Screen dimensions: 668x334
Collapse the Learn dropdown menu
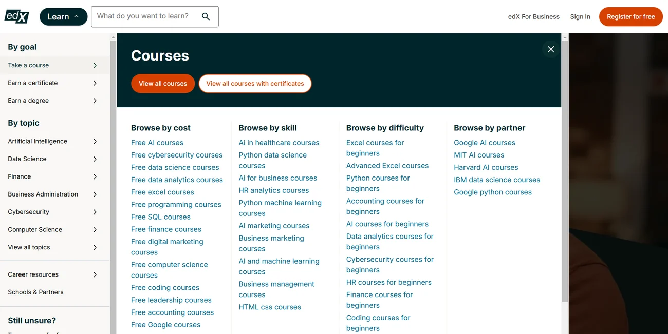coord(63,16)
